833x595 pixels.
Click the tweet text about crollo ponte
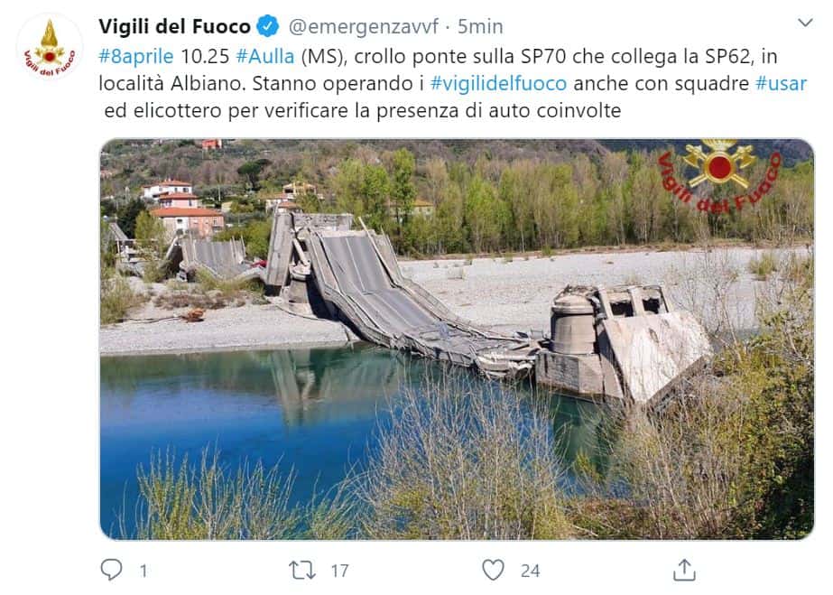point(453,83)
